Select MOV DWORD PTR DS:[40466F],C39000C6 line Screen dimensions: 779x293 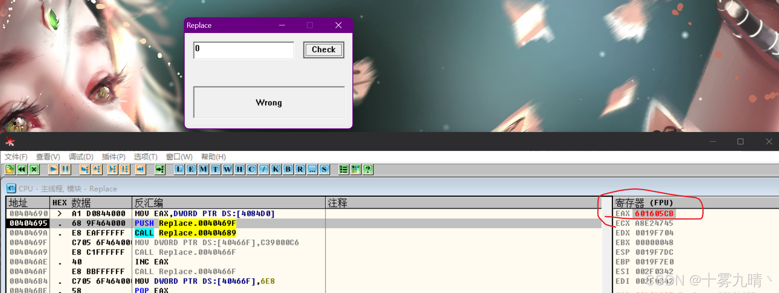pyautogui.click(x=217, y=243)
